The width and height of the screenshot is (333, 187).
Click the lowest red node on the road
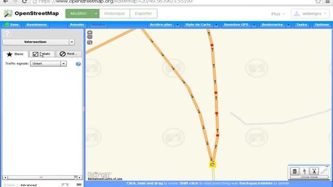[x=217, y=135]
